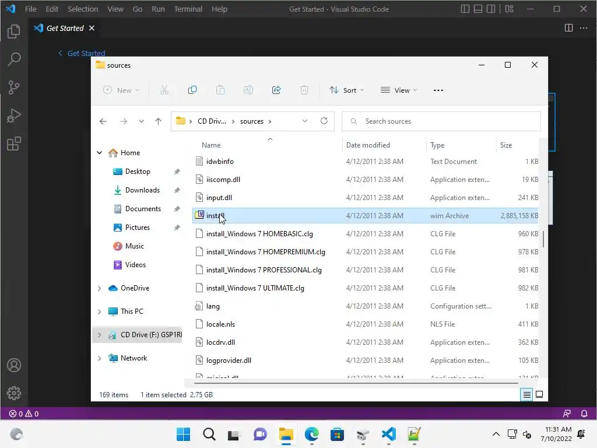Toggle VS Code primary side bar layout
Screen dimensions: 597x448
465,9
